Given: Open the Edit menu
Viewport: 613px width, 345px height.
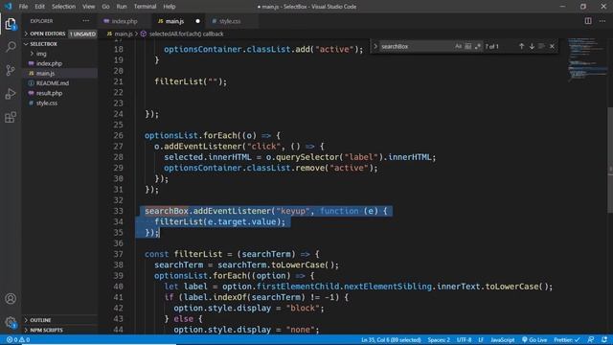Looking at the screenshot, I should point(39,7).
